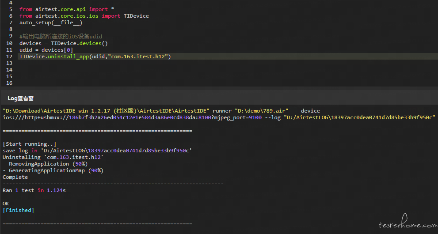The height and width of the screenshot is (234, 438).
Task: Click the "D:\demo\789.air" path in the log
Action: pos(262,111)
